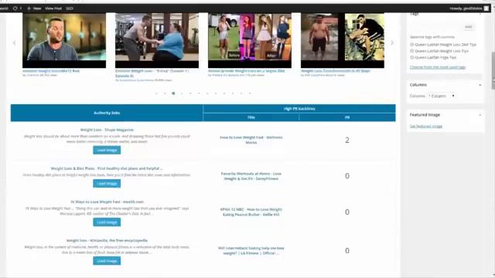Image resolution: width=495 pixels, height=278 pixels.
Task: Open 16 Ways to Lose Weight Fast link
Action: coord(107,202)
